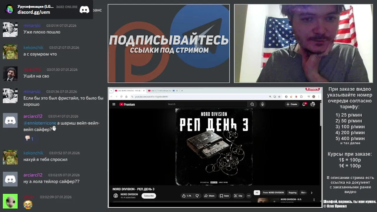Open YouTube hamburger guide menu
Screen dimensions: 377x212
tap(114, 104)
